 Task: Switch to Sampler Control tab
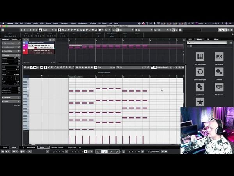point(57,147)
